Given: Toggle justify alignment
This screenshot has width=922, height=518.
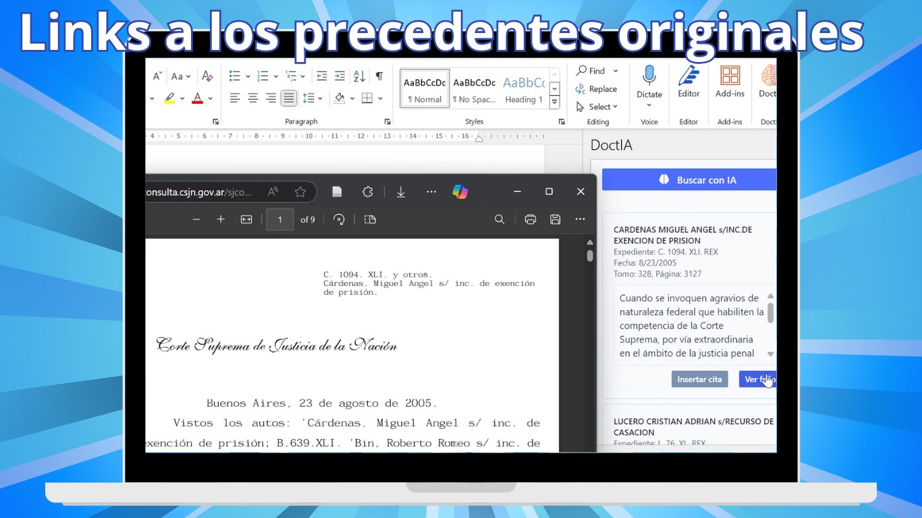Looking at the screenshot, I should (x=289, y=98).
